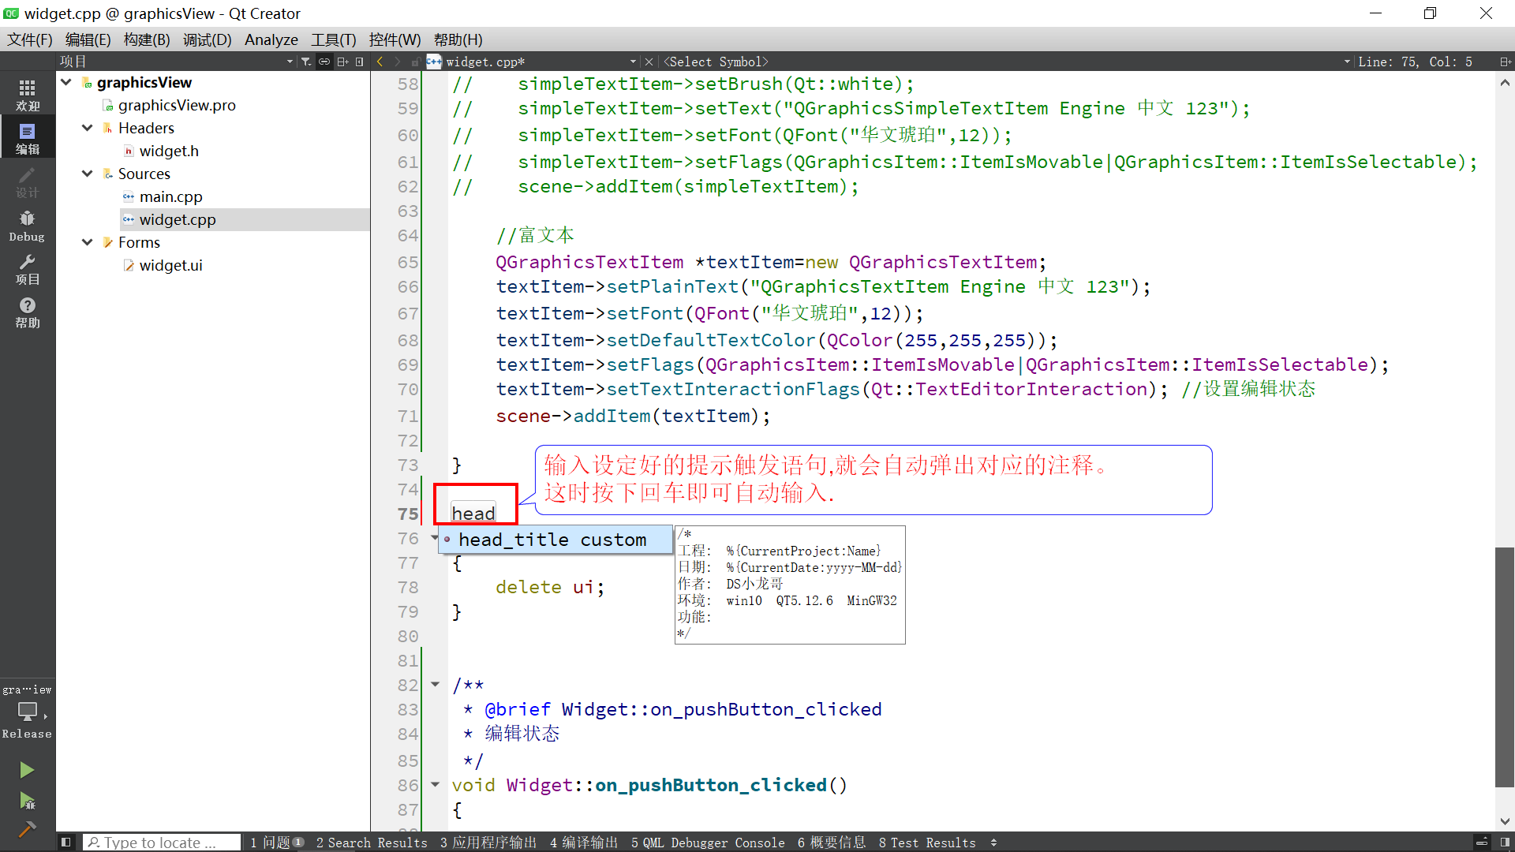This screenshot has width=1515, height=852.
Task: Click the project tree filter icon
Action: [306, 62]
